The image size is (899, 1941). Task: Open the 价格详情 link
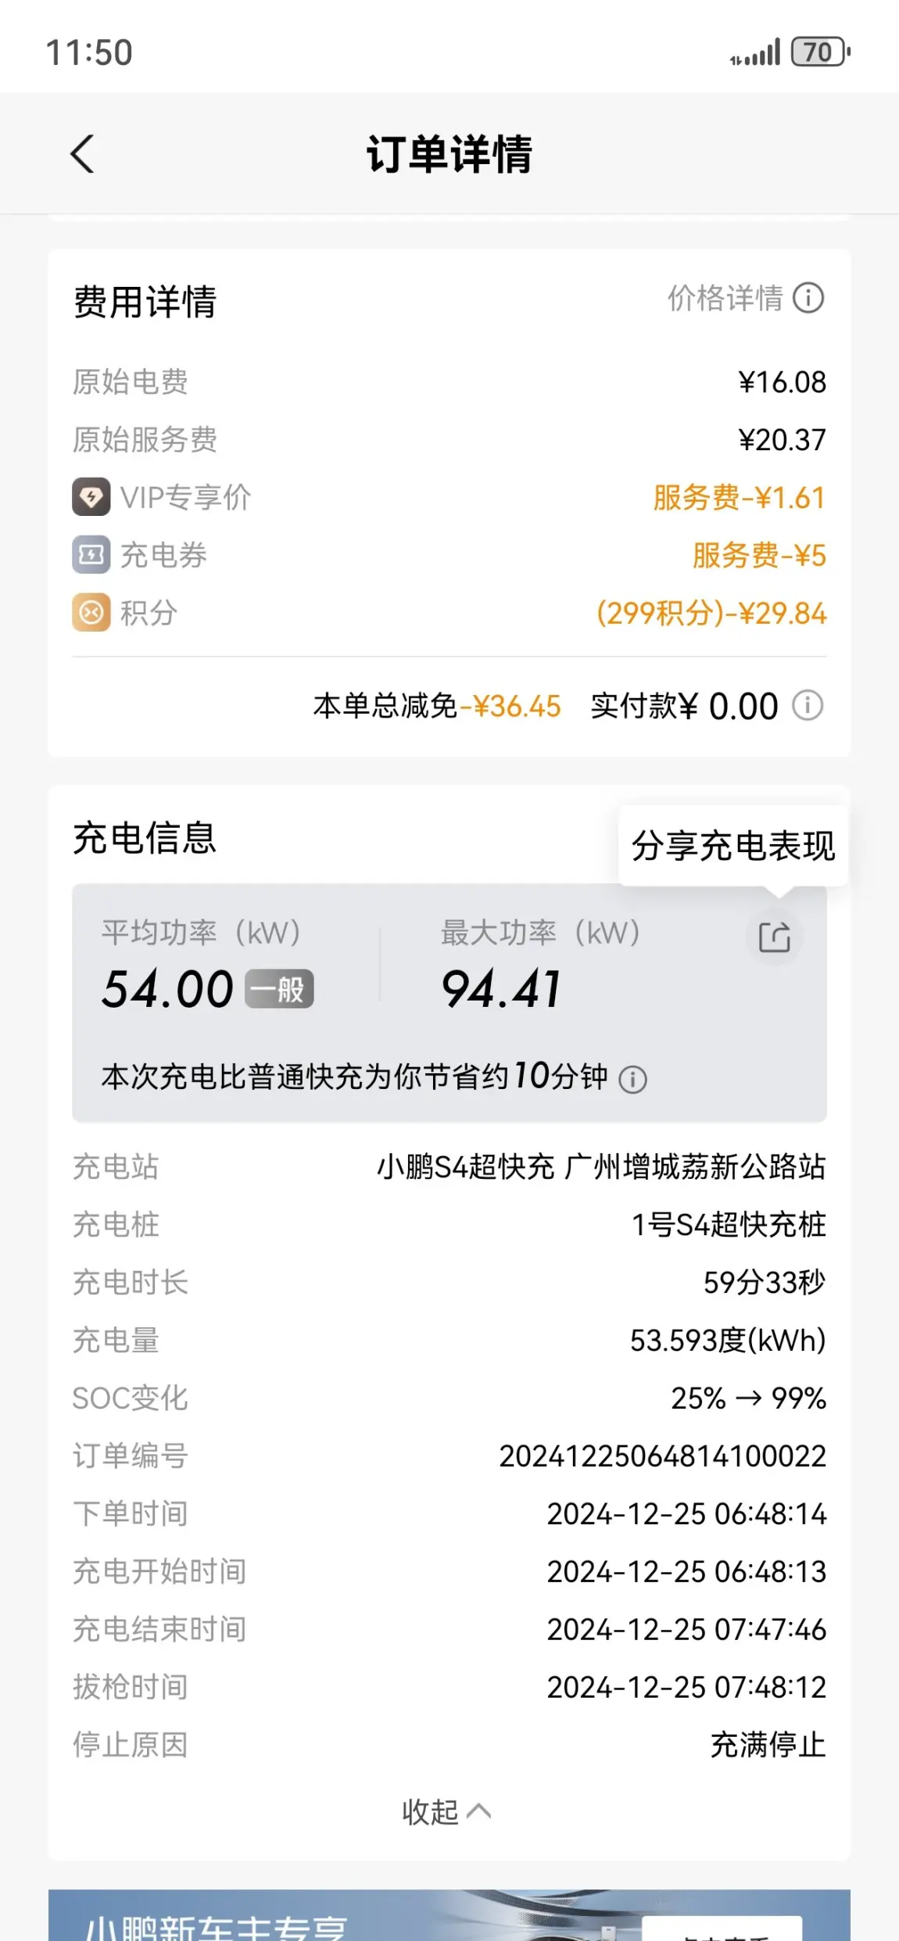725,298
